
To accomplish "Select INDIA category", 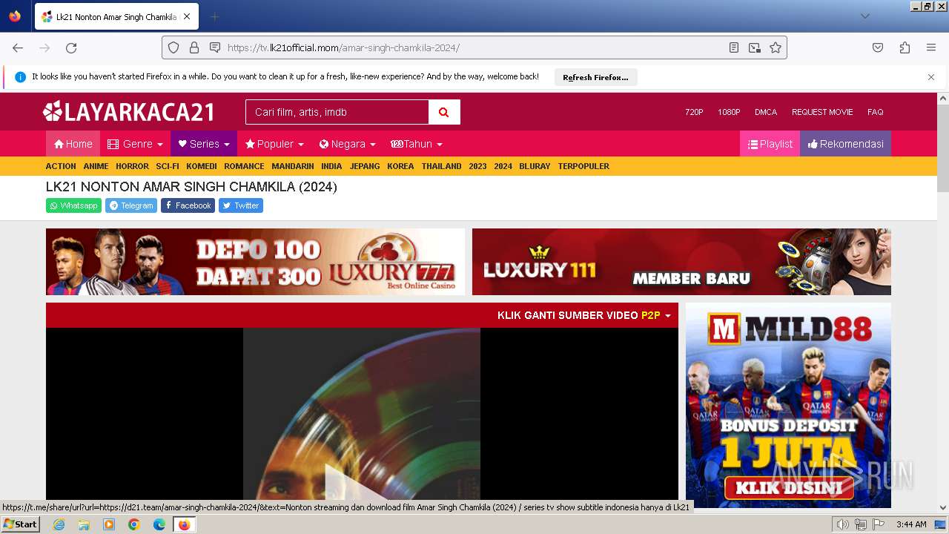I will click(x=331, y=166).
